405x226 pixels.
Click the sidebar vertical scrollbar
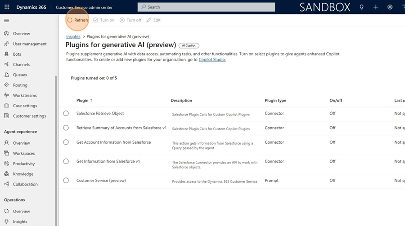[56, 135]
